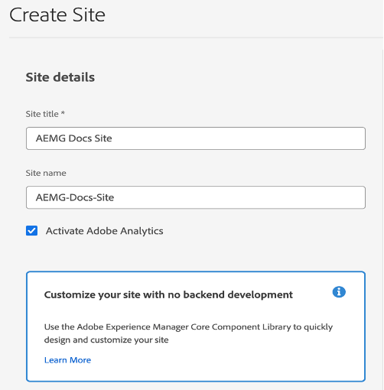
Task: Click the 'Site details' section heading
Action: click(x=60, y=77)
